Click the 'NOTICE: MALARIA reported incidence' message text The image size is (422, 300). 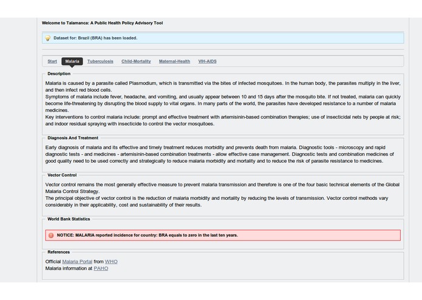[x=147, y=235]
